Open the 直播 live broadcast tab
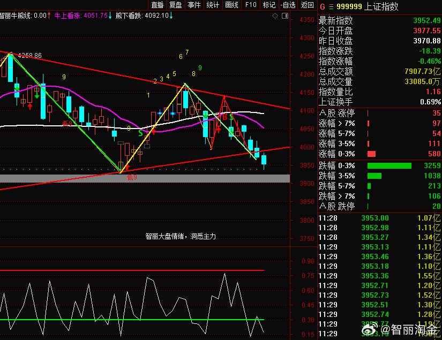Screen dimensions: 442x340 point(158,5)
